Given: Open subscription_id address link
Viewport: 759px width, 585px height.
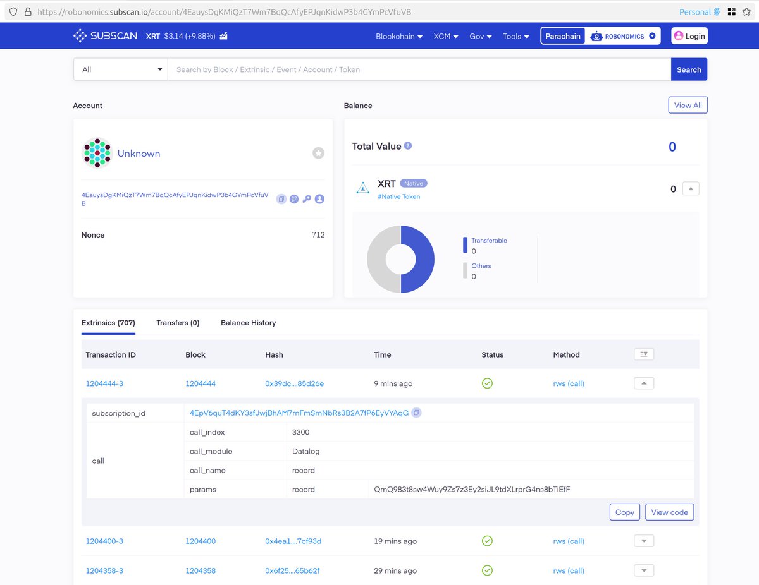Looking at the screenshot, I should 299,413.
